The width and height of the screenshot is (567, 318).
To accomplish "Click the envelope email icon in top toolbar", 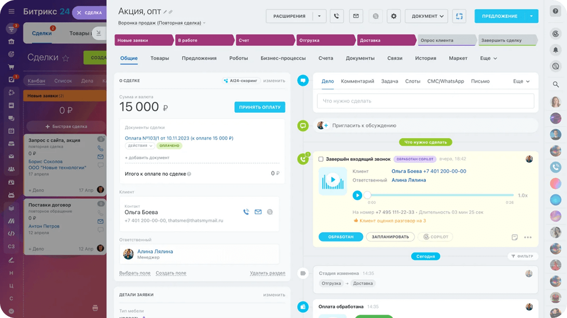I will pyautogui.click(x=356, y=16).
